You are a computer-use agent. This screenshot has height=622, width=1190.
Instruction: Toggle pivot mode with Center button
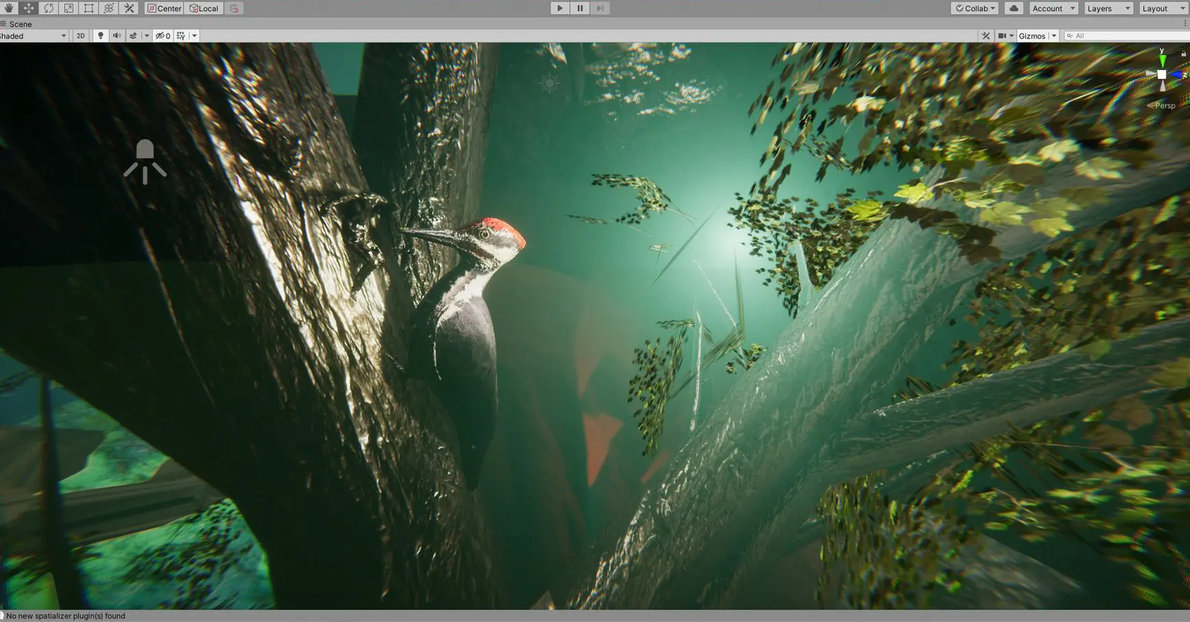165,8
